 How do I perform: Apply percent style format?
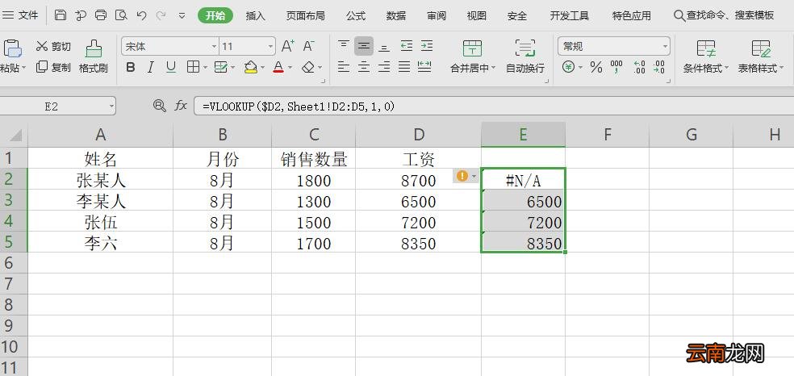(x=596, y=67)
